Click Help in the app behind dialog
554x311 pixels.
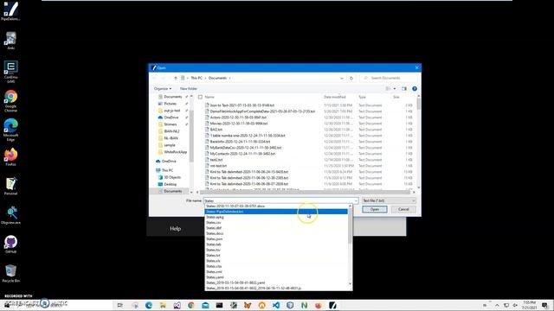pos(175,228)
